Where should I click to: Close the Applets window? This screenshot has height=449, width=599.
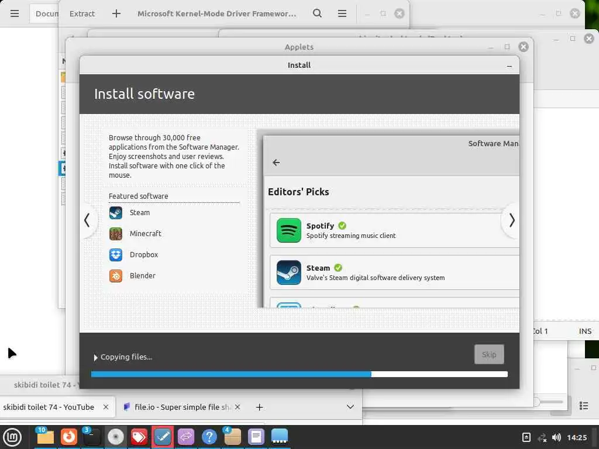(x=524, y=47)
